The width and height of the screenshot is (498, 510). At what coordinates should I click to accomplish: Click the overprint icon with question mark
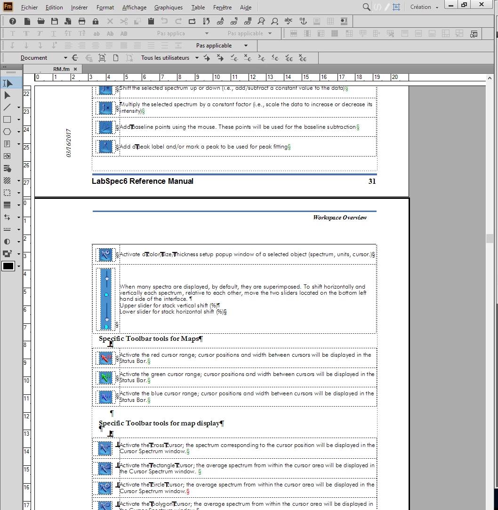point(7,253)
